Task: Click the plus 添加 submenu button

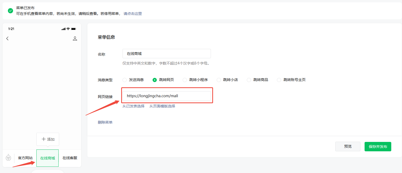Action: [x=48, y=139]
